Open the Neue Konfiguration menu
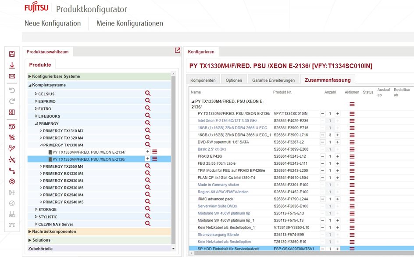414x257 pixels. (x=53, y=23)
